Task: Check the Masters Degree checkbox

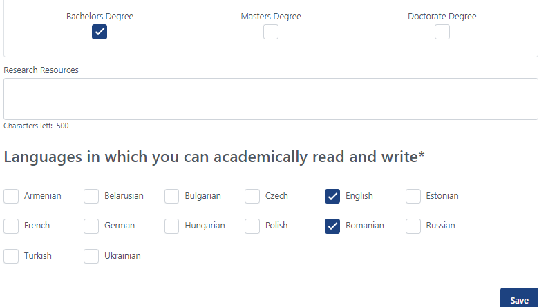Action: 271,32
